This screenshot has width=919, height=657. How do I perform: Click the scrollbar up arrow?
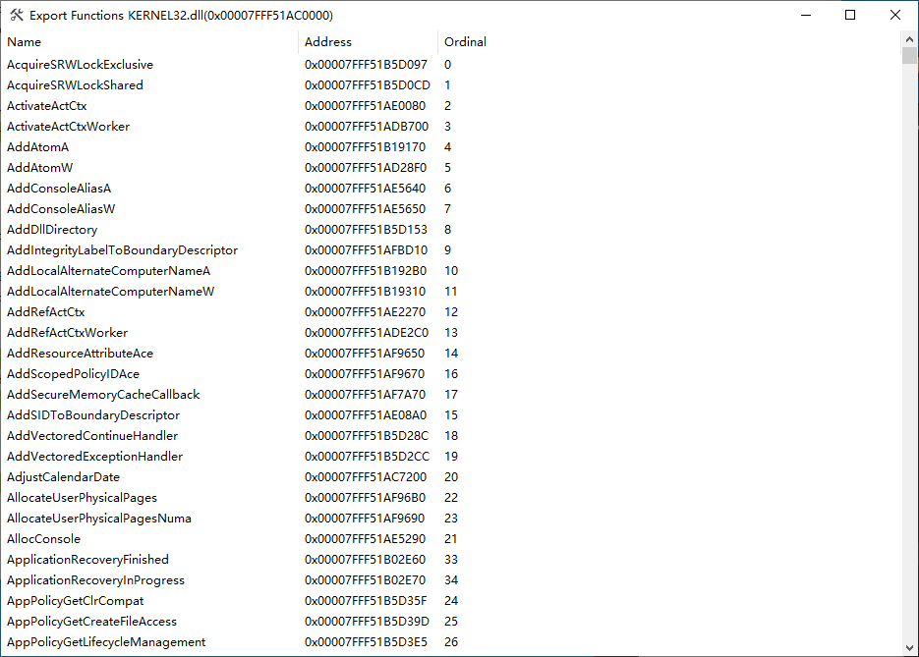[909, 39]
